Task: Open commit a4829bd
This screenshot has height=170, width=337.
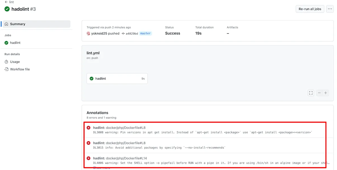Action: click(132, 33)
